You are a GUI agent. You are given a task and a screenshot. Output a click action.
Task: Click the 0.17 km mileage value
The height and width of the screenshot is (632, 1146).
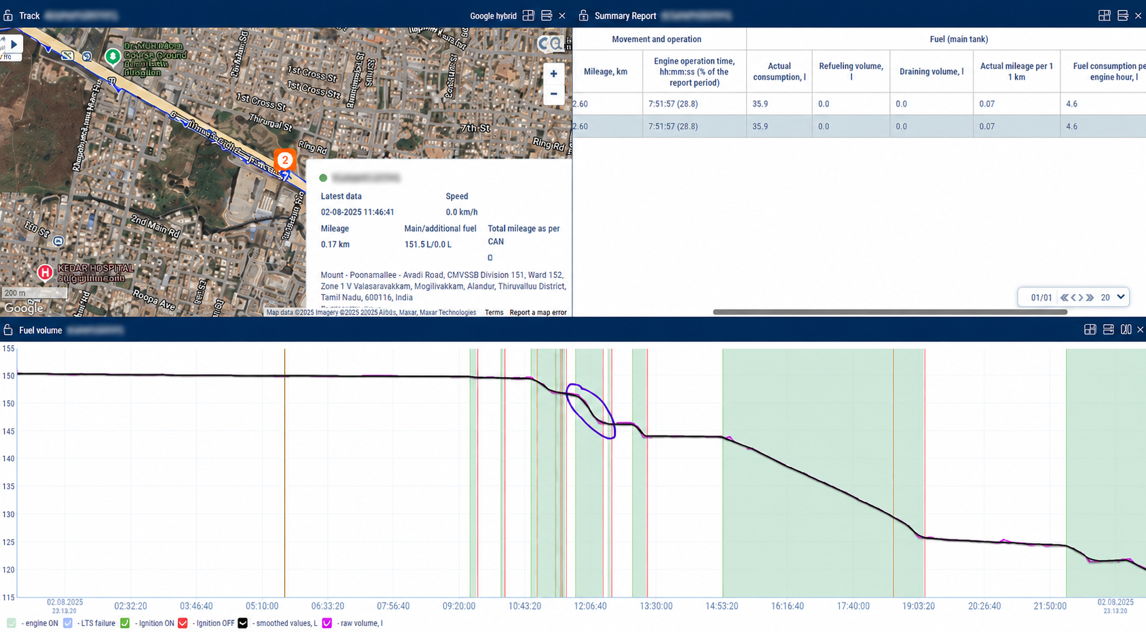point(335,244)
